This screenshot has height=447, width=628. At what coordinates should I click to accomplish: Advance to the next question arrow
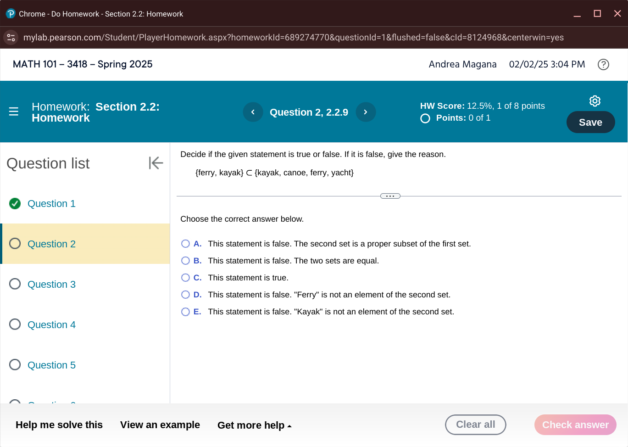point(366,112)
